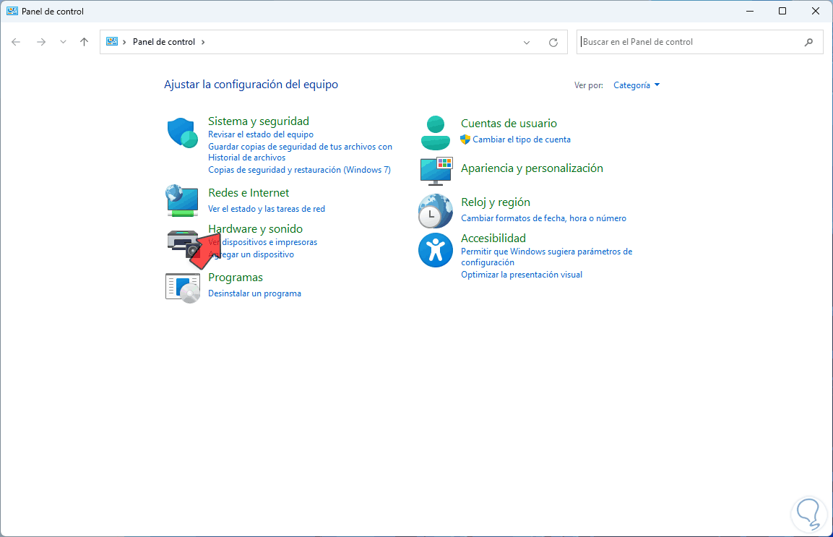Click the Panel de control breadcrumb
The image size is (833, 537).
(163, 42)
